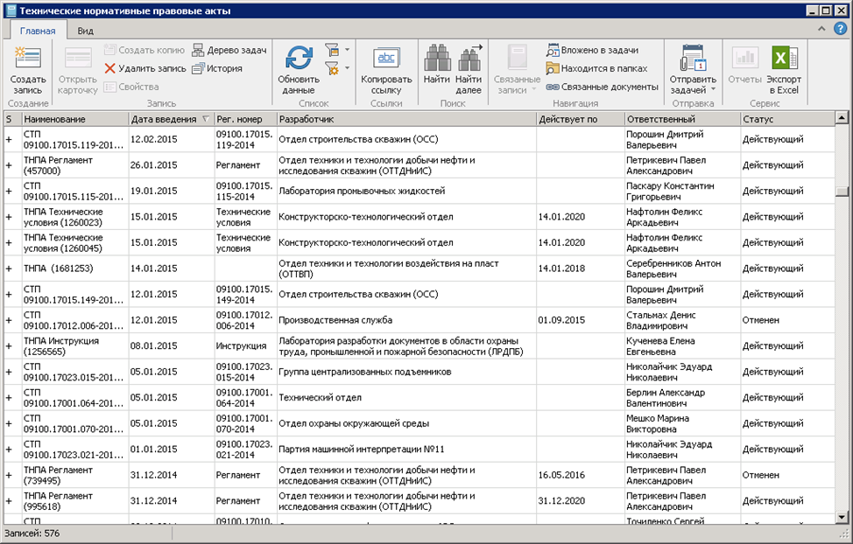Open the Дерево задач view
The height and width of the screenshot is (544, 853).
pyautogui.click(x=229, y=50)
